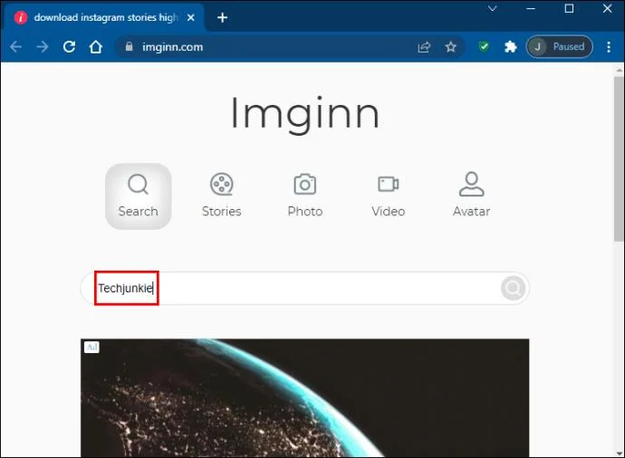Open the Chrome three-dot menu
This screenshot has width=625, height=458.
[x=609, y=47]
